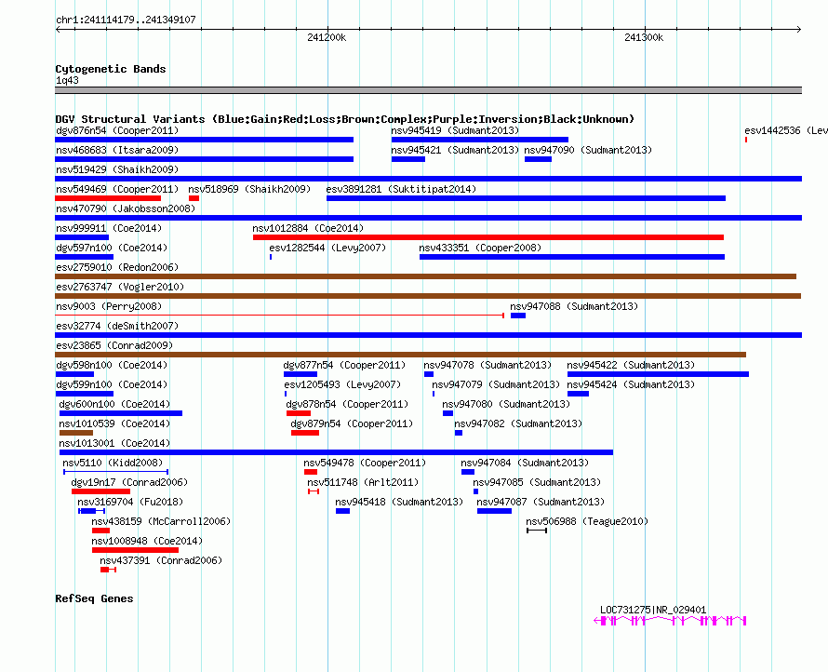Image resolution: width=828 pixels, height=672 pixels.
Task: Click the red nsv1012884 (Coe2014) loss bar
Action: (487, 237)
